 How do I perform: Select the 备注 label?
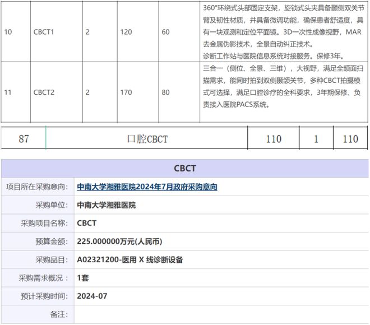[x=59, y=314]
